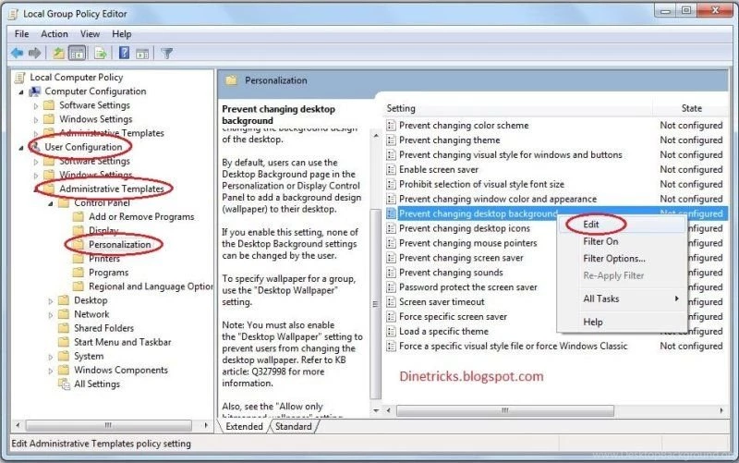Expand the Desktop tree node
739x463 pixels.
(x=51, y=300)
